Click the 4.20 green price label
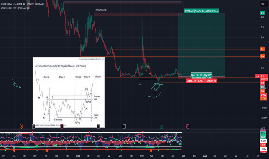The width and height of the screenshot is (269, 159). pyautogui.click(x=262, y=13)
